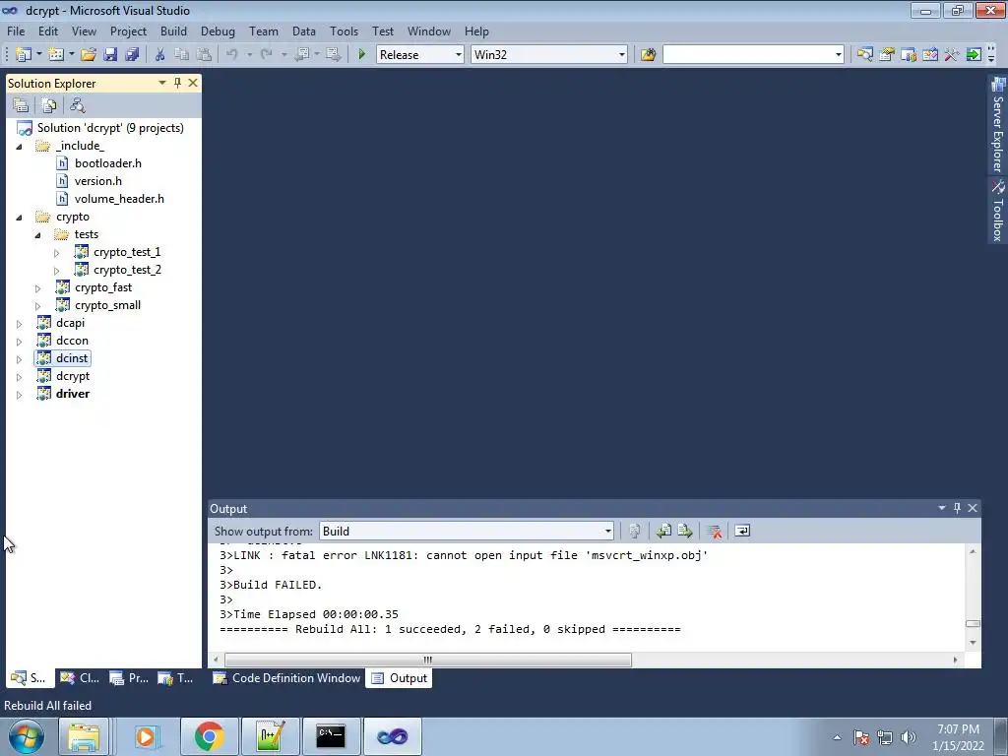Click Solution Explorer View Class Diagram icon

77,104
